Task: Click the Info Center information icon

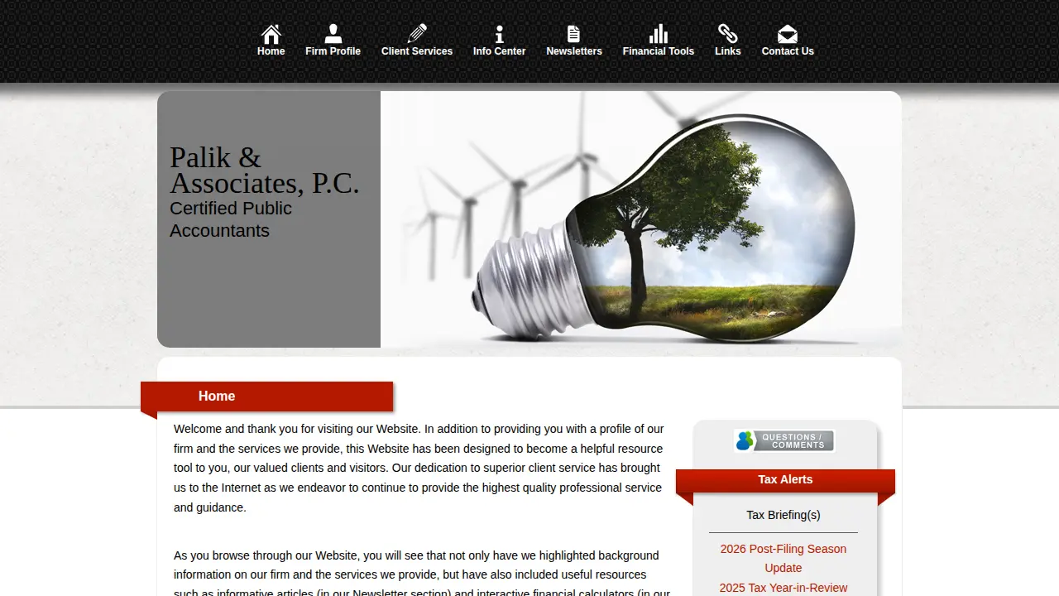Action: [499, 34]
